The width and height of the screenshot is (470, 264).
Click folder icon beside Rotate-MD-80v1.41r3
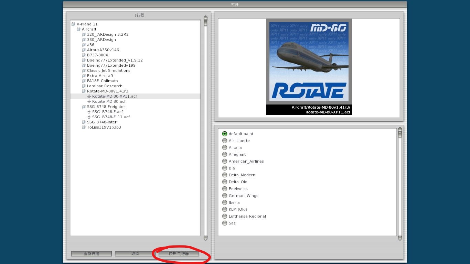[84, 91]
